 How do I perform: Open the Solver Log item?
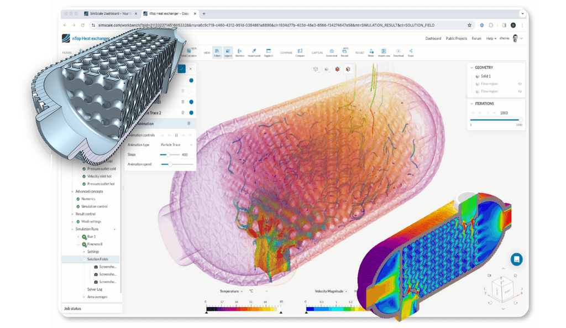pos(95,289)
